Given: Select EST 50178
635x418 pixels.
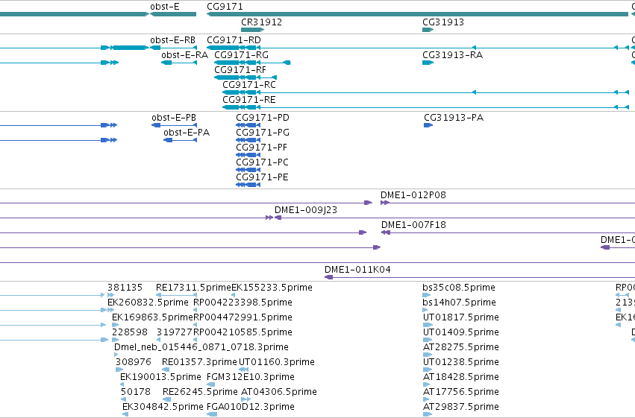Looking at the screenshot, I should 135,392.
